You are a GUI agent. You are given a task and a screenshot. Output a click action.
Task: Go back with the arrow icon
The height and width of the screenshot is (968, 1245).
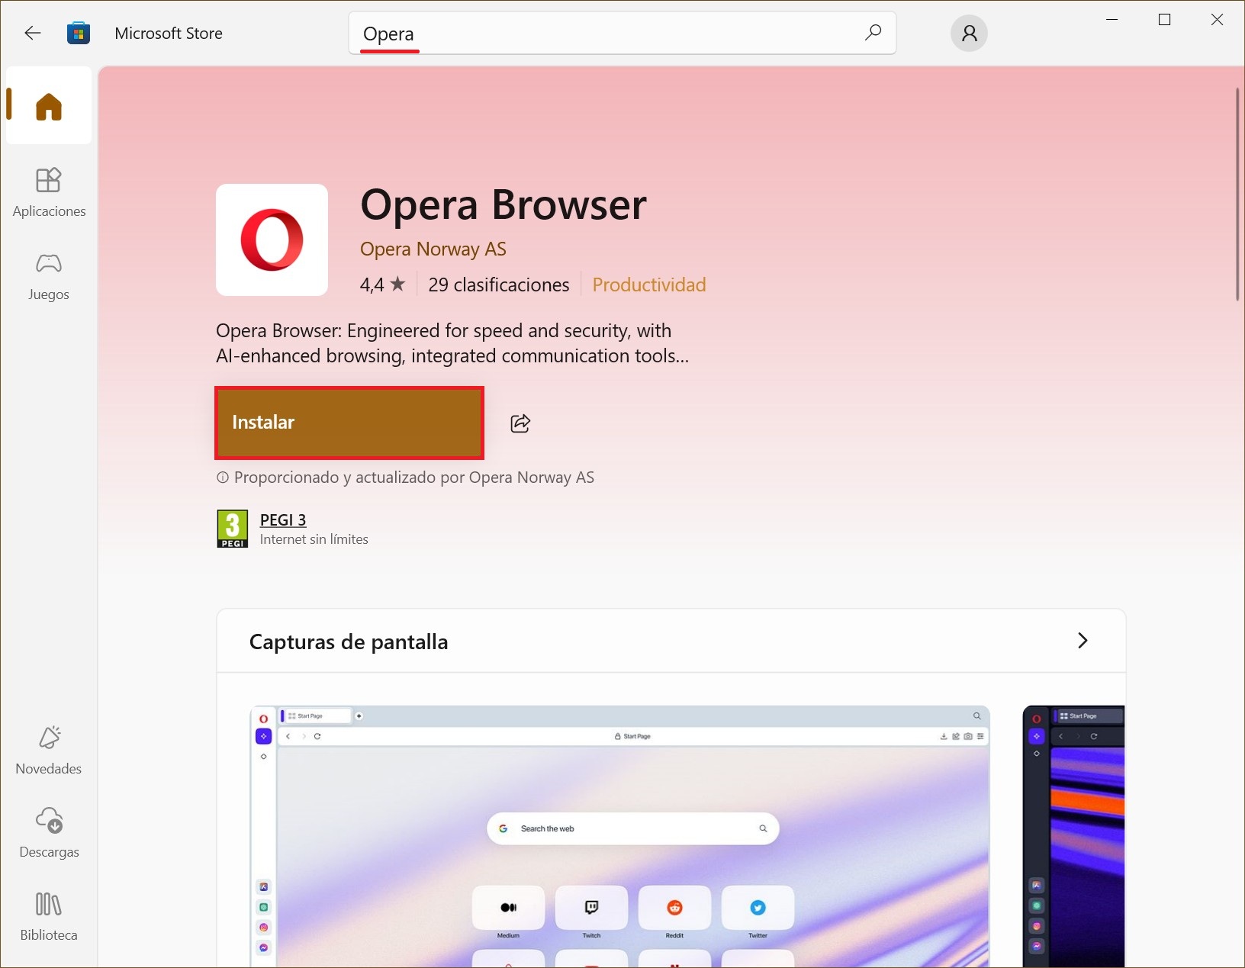pyautogui.click(x=32, y=33)
